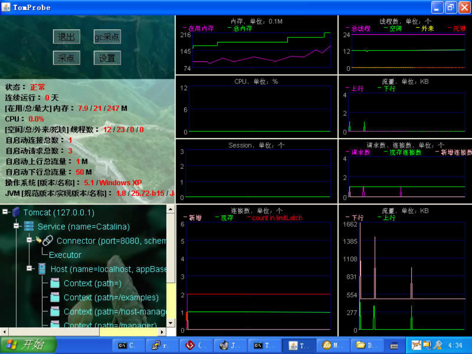The width and height of the screenshot is (472, 354).
Task: Click folder icon of Context (path=/examples)
Action: pos(55,297)
